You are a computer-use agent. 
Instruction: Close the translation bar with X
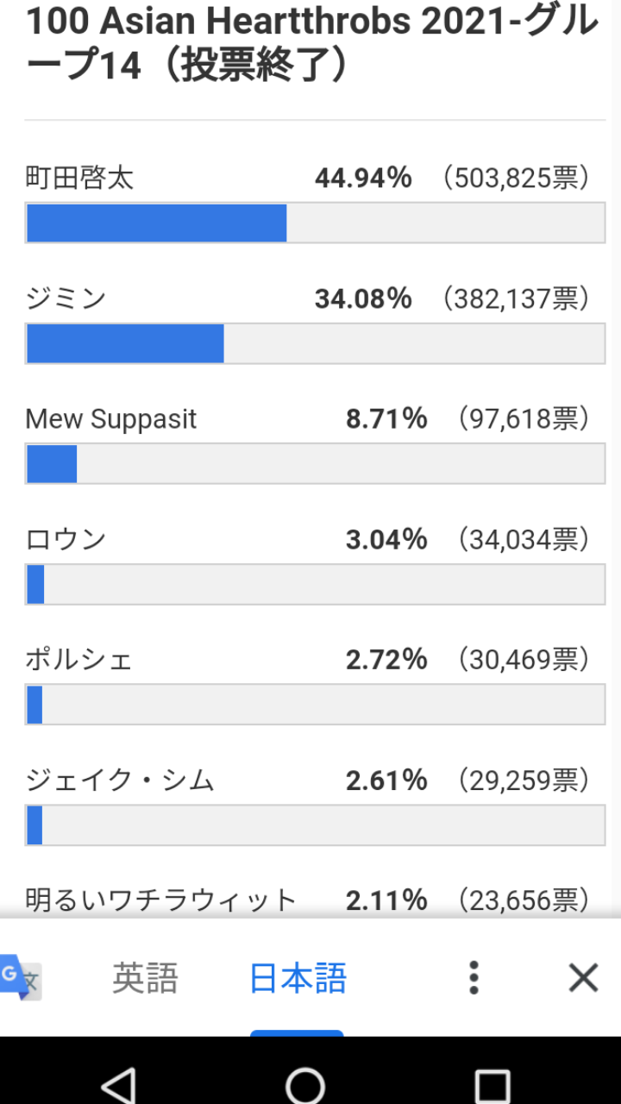coord(583,978)
